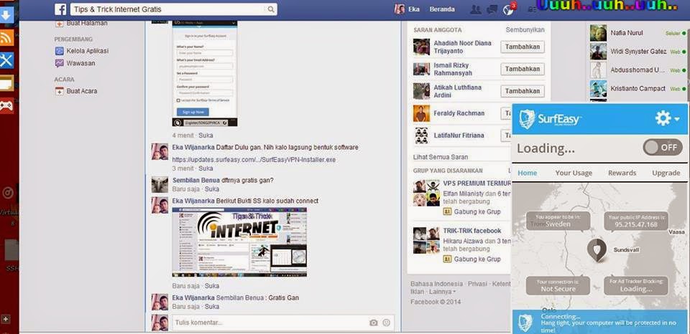
Task: Change language via Bahasa Indonesia footer link
Action: pyautogui.click(x=436, y=284)
